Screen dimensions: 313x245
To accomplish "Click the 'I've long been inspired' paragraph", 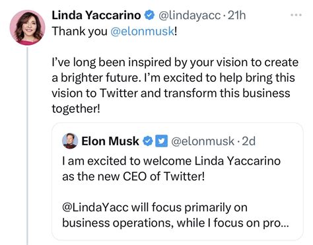I will pyautogui.click(x=175, y=85).
